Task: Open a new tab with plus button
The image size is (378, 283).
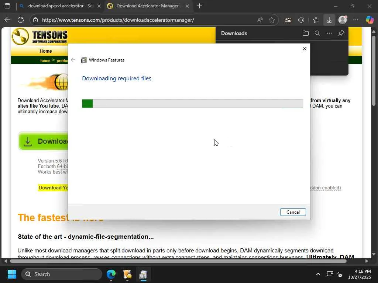Action: click(200, 6)
